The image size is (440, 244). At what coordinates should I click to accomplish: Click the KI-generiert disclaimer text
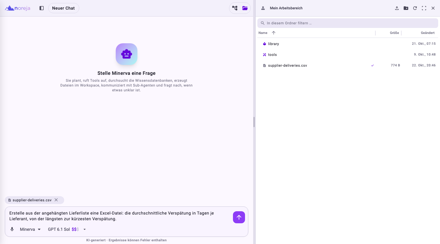pyautogui.click(x=126, y=240)
